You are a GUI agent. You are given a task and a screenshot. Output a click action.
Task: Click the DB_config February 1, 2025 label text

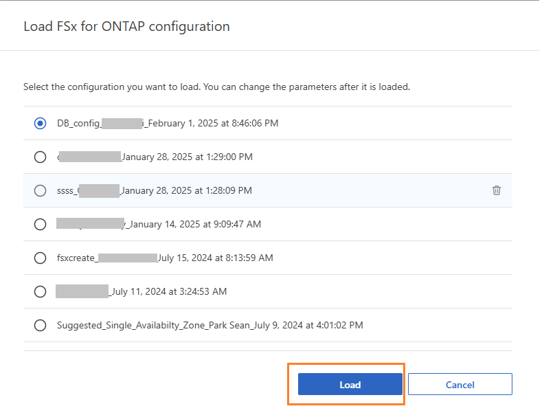click(168, 124)
